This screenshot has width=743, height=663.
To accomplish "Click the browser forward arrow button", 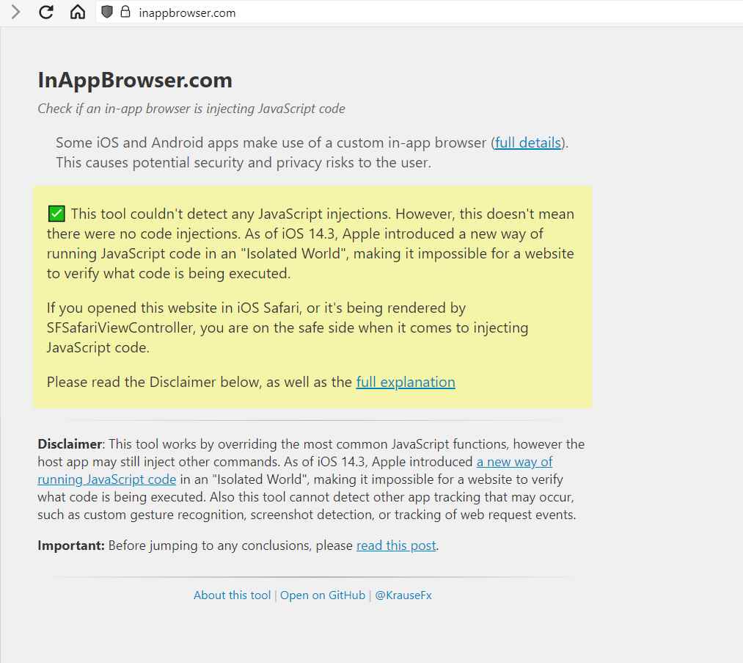I will (15, 12).
